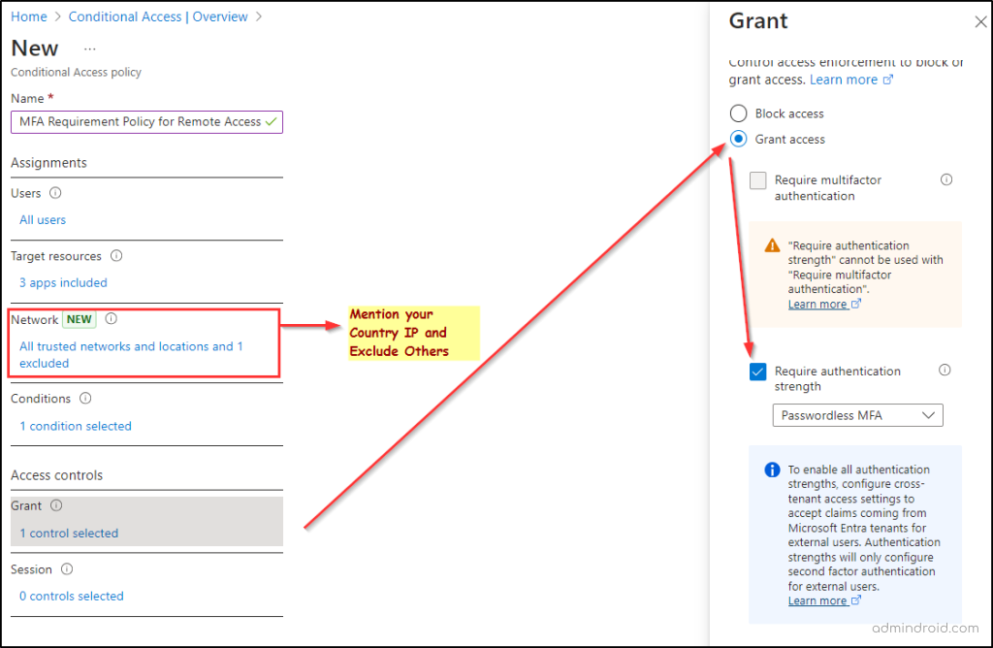Uncheck the Require authentication strength checkbox

757,371
